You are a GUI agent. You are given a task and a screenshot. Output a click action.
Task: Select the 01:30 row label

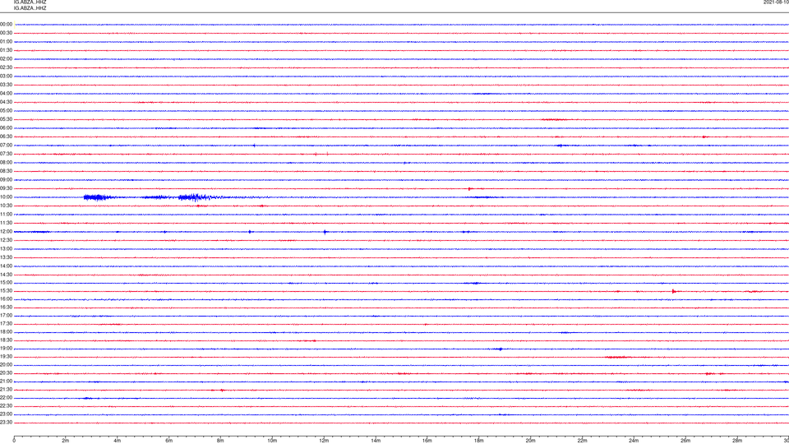6,50
